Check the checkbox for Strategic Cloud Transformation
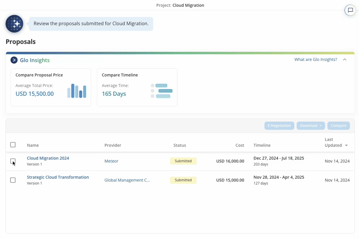359x239 pixels. pos(13,180)
